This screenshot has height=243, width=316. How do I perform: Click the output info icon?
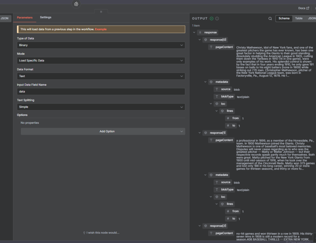217,19
